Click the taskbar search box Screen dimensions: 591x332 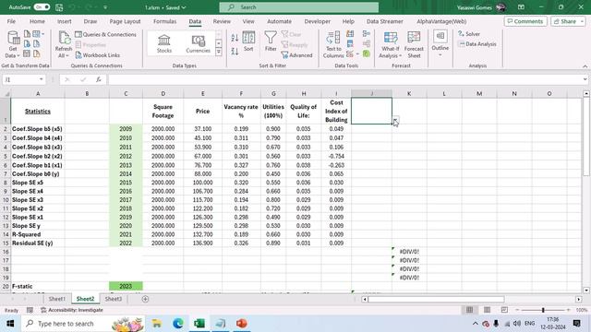[83, 324]
